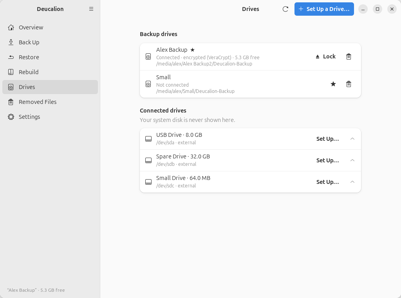401x298 pixels.
Task: Remove the Small backup drive via trash icon
Action: [x=349, y=84]
